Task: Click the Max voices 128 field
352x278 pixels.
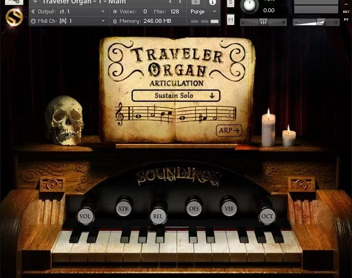Action: tap(174, 12)
